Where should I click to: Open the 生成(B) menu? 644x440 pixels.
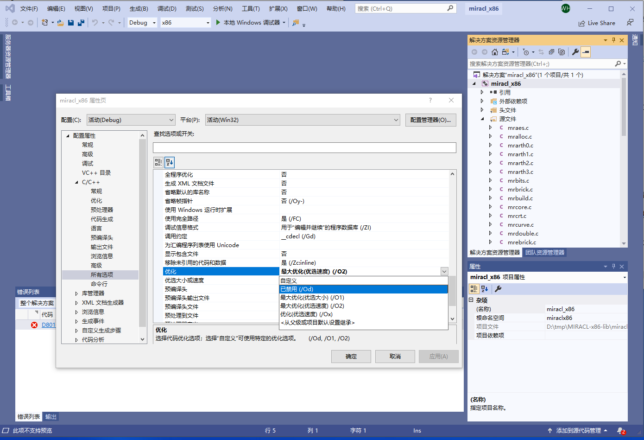tap(139, 9)
